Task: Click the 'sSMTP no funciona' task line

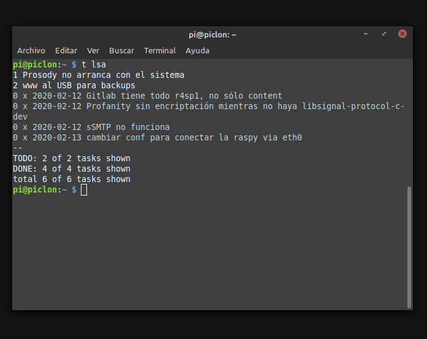Action: pyautogui.click(x=91, y=127)
